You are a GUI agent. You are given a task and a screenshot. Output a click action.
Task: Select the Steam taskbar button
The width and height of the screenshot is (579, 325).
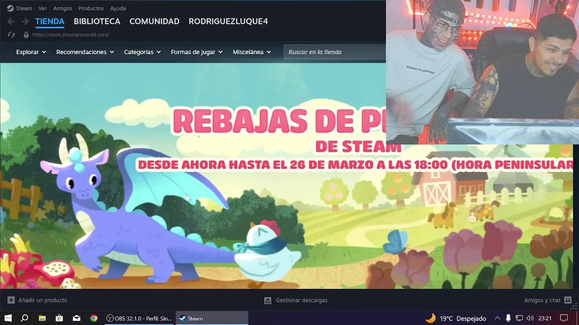click(x=212, y=318)
